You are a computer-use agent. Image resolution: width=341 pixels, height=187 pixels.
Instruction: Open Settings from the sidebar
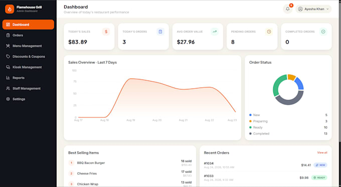[x=28, y=99]
